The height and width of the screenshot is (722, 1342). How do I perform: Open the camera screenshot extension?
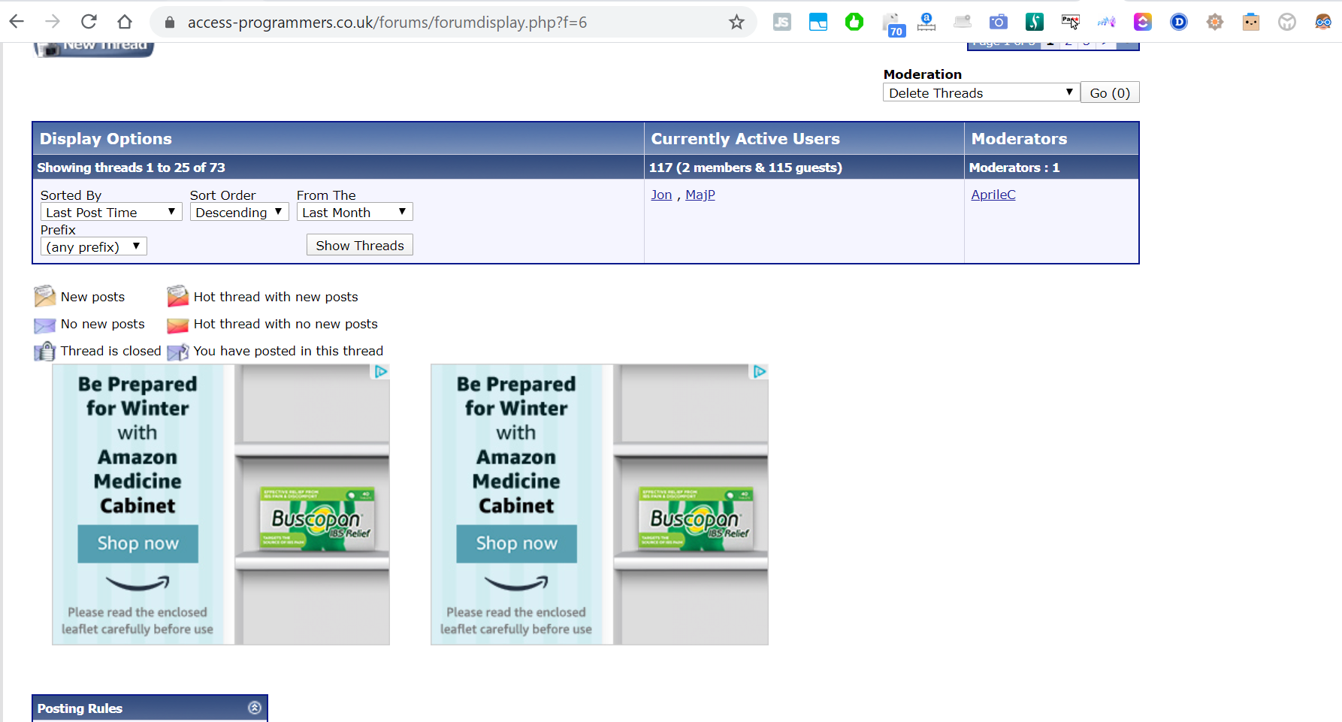[x=999, y=22]
